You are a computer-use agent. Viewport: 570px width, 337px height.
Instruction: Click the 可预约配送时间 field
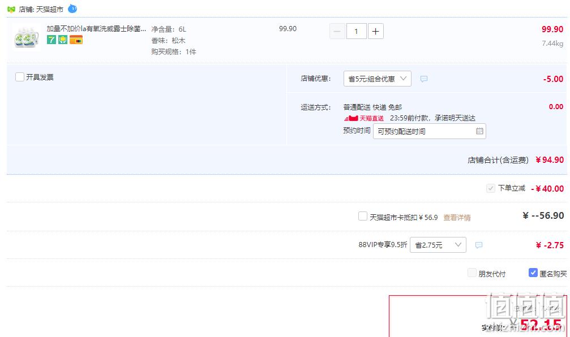pos(429,131)
